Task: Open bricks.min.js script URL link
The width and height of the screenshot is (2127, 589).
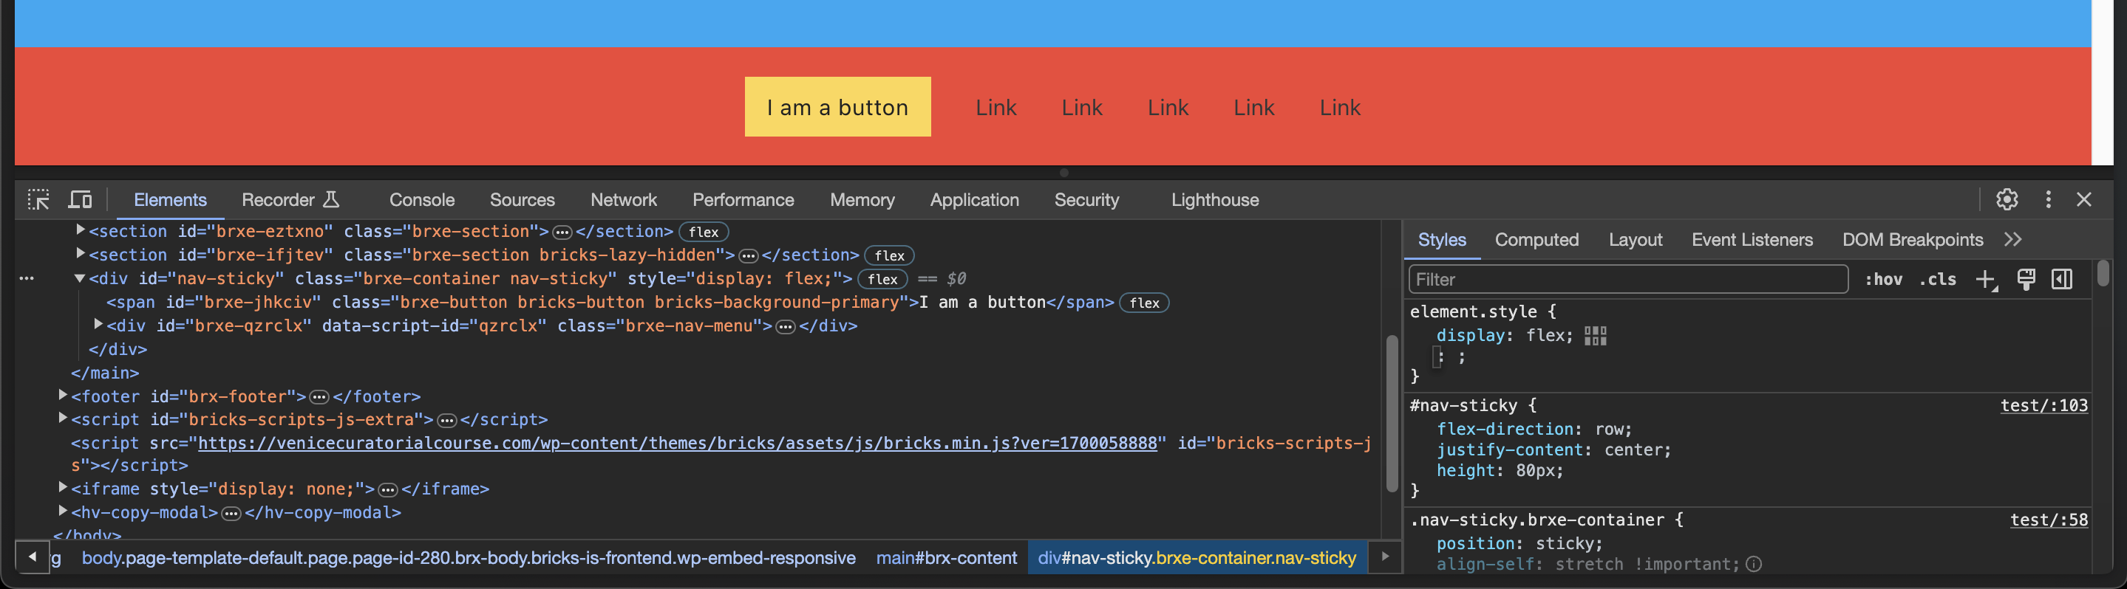Action: coord(677,444)
